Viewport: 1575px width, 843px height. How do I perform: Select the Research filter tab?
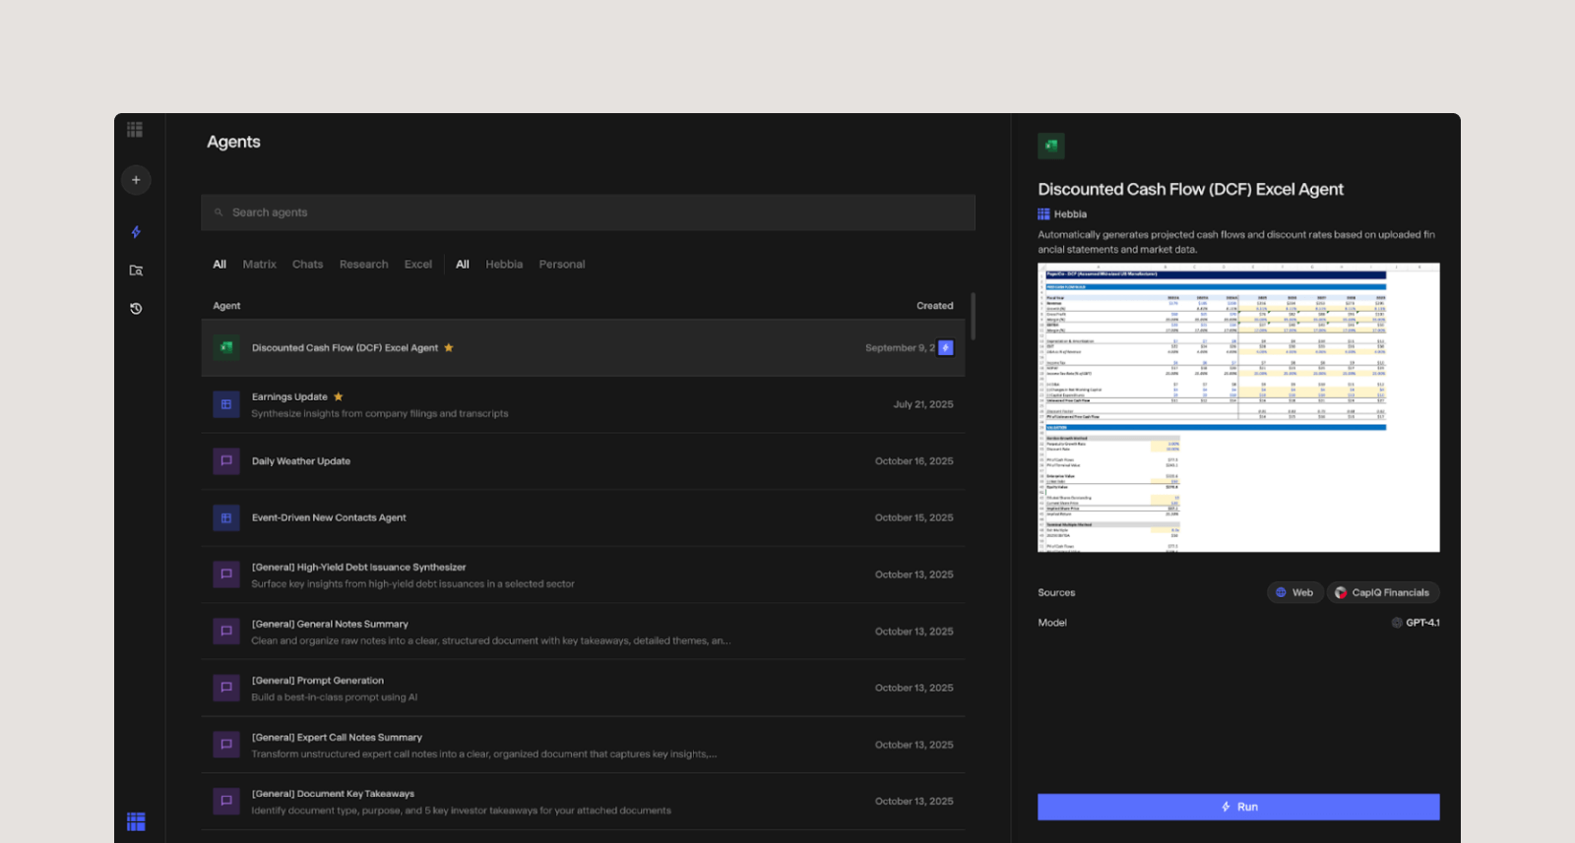[x=364, y=265]
